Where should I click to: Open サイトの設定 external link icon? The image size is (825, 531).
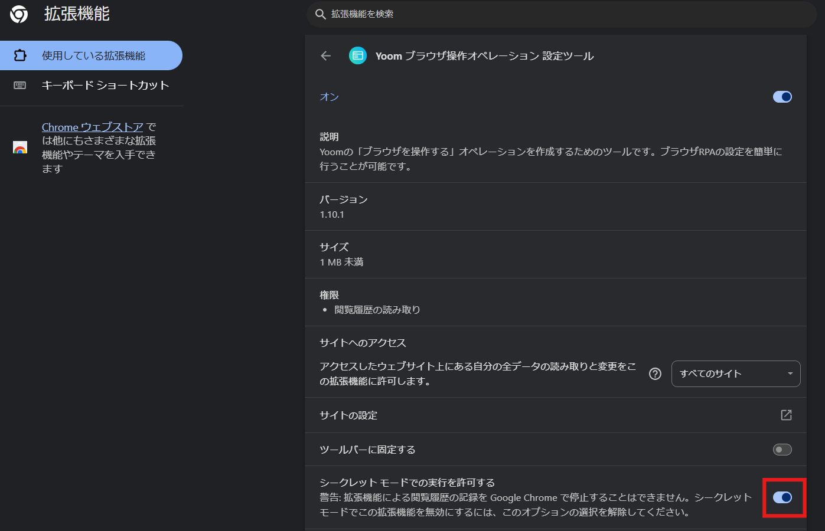pos(786,415)
